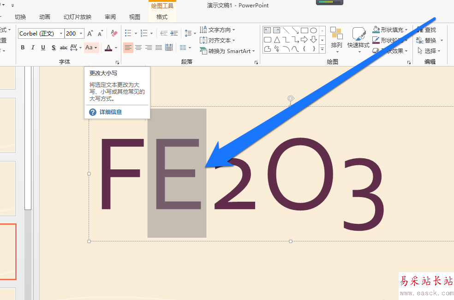Image resolution: width=454 pixels, height=300 pixels.
Task: Click the 查找 find button
Action: pos(426,30)
